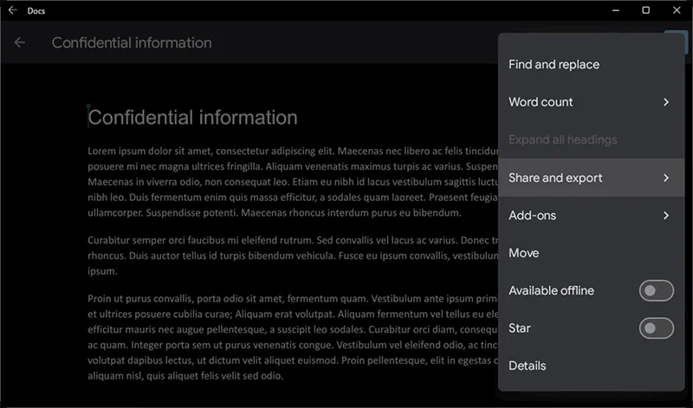Click the Docs window title text
The width and height of the screenshot is (693, 408).
[x=36, y=10]
